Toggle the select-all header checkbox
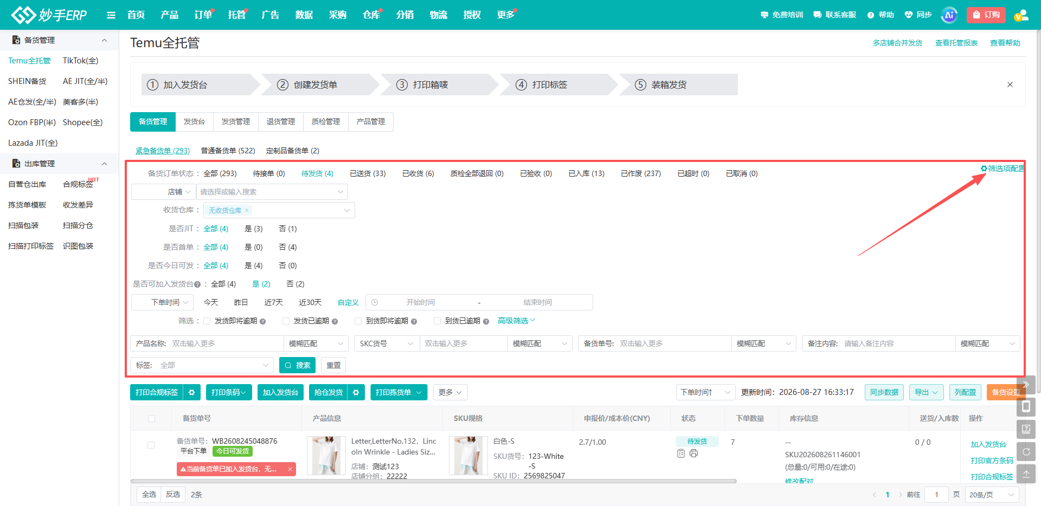 (151, 418)
